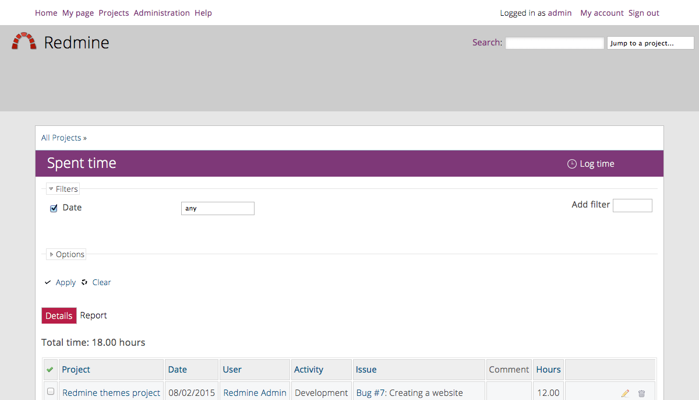Click the Redmine header title text

click(x=76, y=43)
